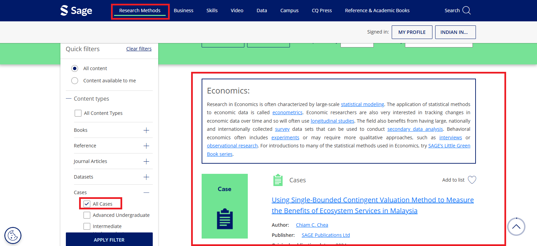Go to the Business menu item
Image resolution: width=537 pixels, height=246 pixels.
click(x=183, y=11)
